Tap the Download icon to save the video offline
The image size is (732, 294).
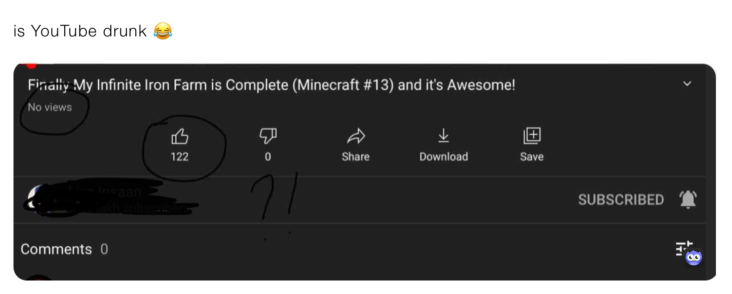tap(443, 136)
